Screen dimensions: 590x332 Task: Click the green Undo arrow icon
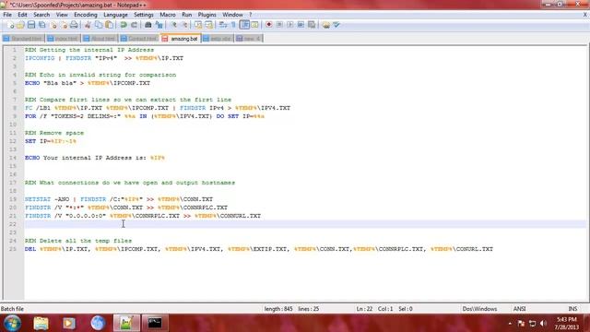(124, 25)
